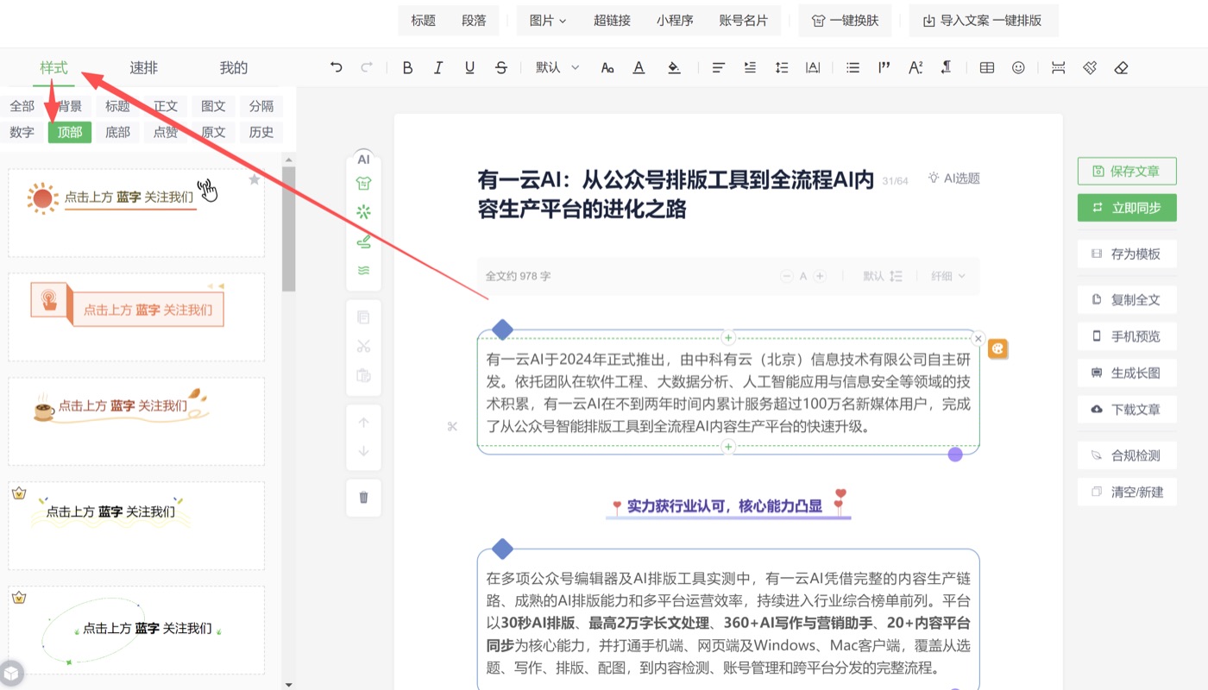Click the trash delete icon in side toolbar
The image size is (1208, 690).
tap(363, 497)
